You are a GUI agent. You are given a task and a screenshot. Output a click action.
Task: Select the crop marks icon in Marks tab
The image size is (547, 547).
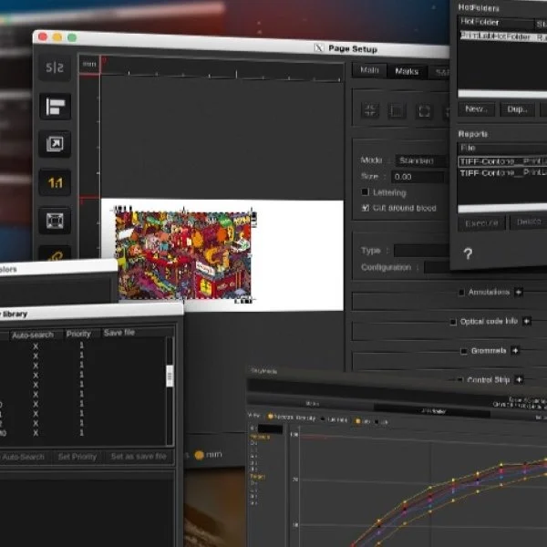[370, 110]
